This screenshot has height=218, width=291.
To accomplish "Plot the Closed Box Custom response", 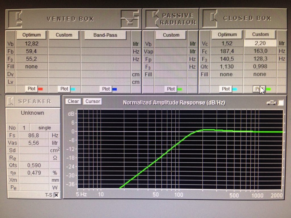I will pyautogui.click(x=259, y=89).
